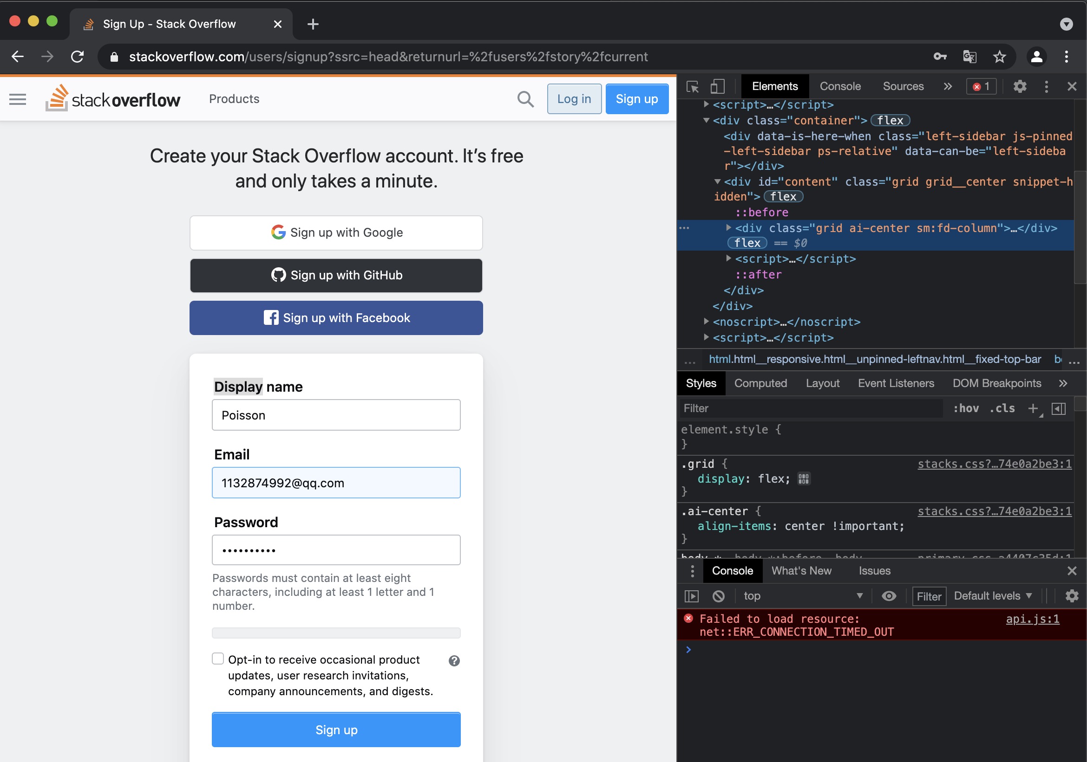Open DevTools settings gear icon
The image size is (1087, 762).
coord(1019,87)
